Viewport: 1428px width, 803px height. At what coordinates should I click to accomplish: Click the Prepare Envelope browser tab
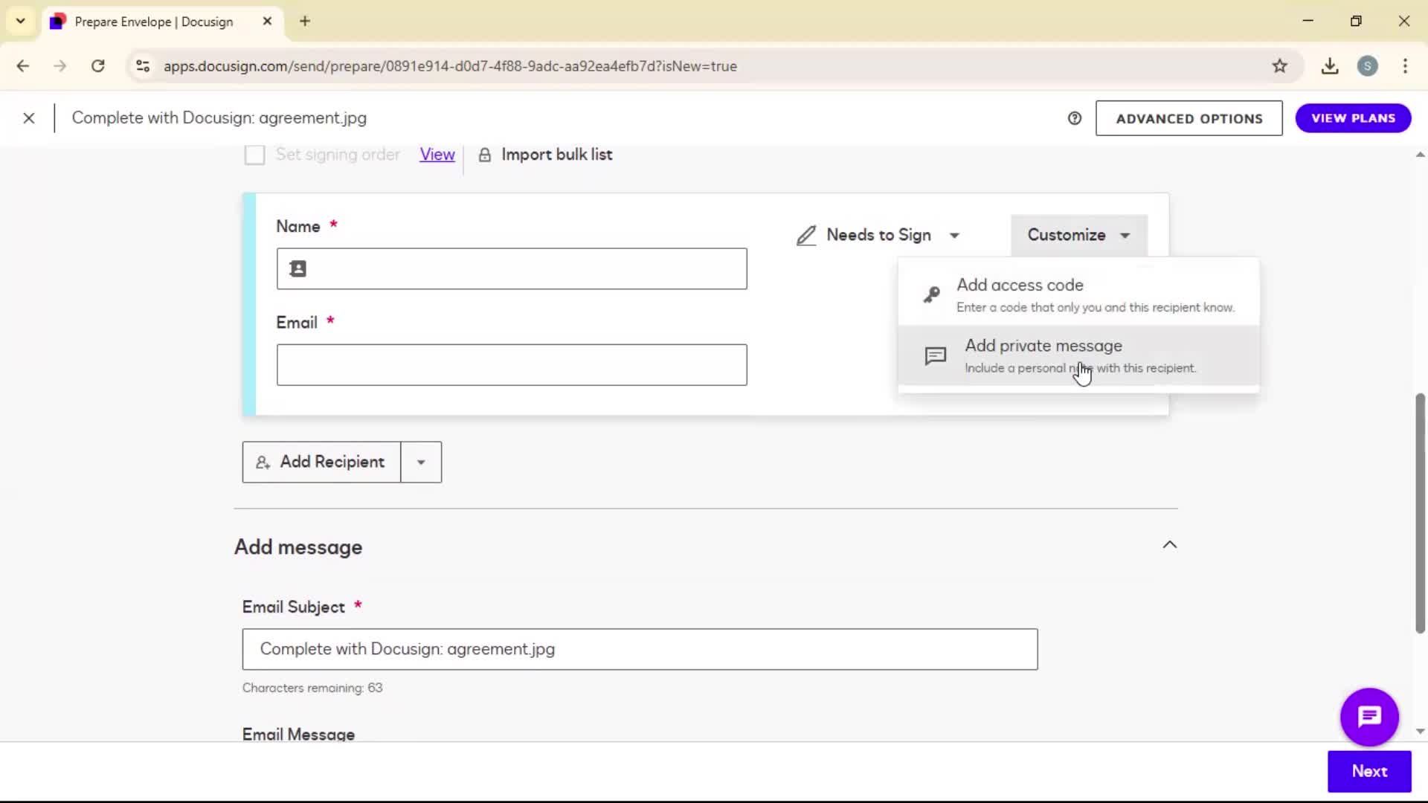[x=162, y=22]
